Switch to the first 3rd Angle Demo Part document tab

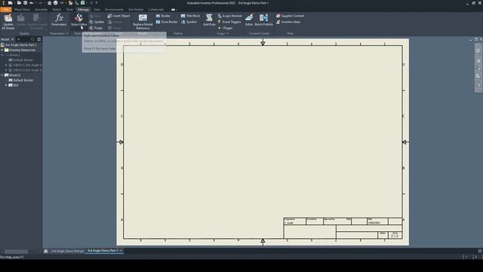coord(67,251)
